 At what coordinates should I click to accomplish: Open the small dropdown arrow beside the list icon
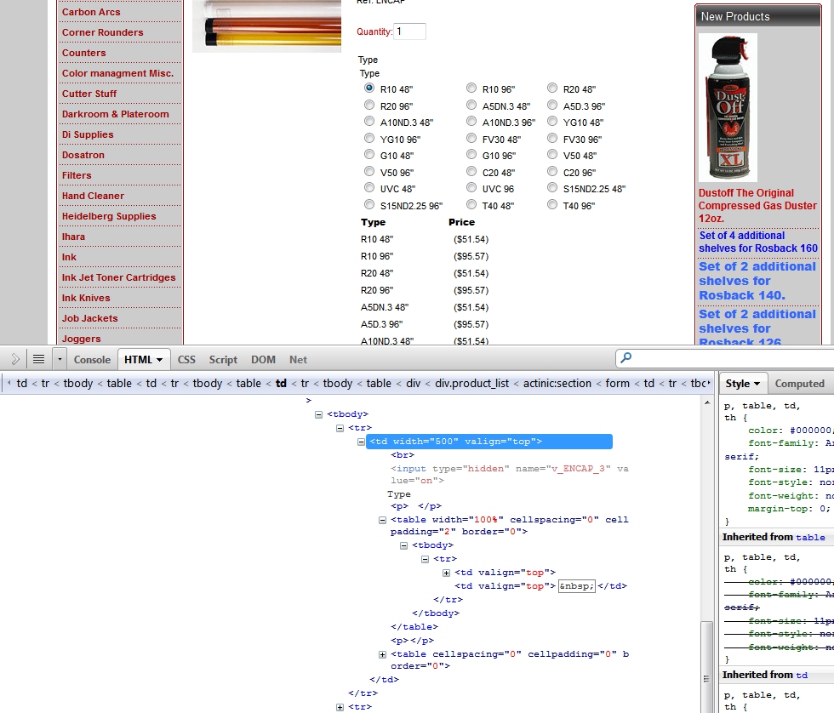point(59,359)
